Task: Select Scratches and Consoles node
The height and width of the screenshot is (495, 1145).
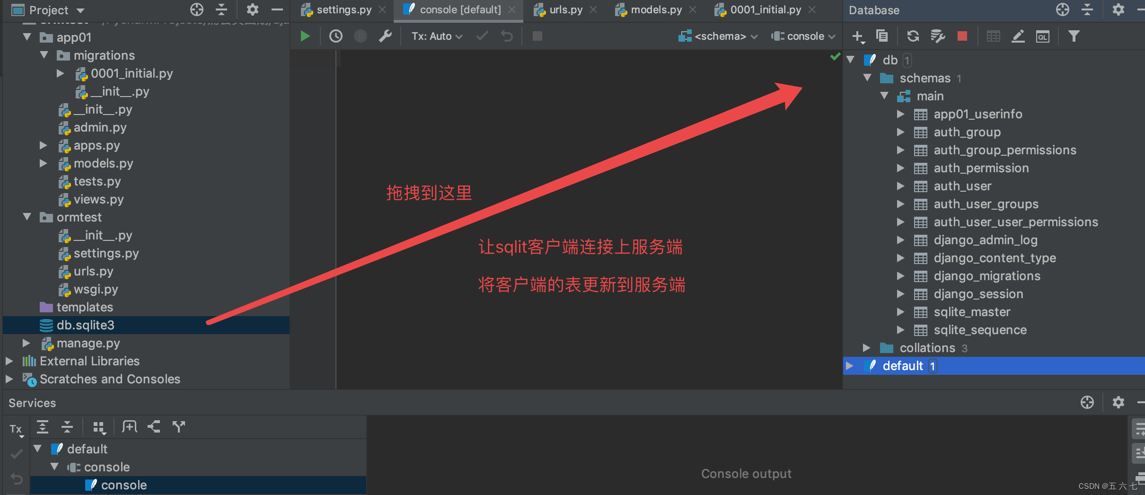Action: [x=110, y=379]
